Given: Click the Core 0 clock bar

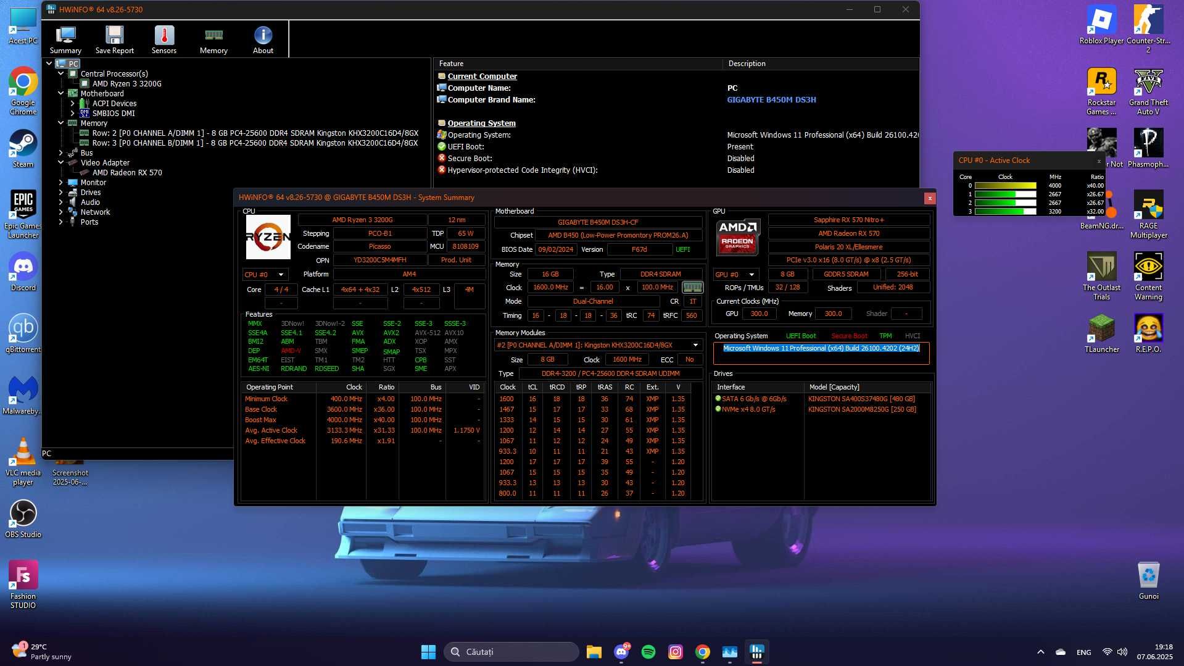Looking at the screenshot, I should [x=1005, y=185].
